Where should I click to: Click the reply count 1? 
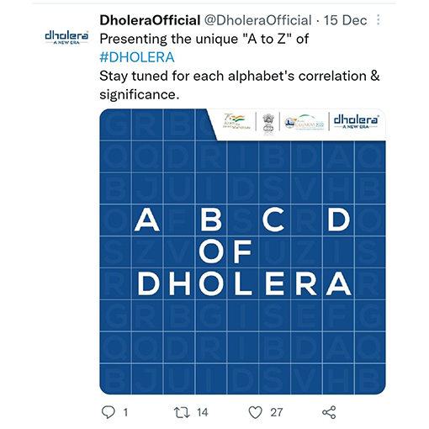125,412
